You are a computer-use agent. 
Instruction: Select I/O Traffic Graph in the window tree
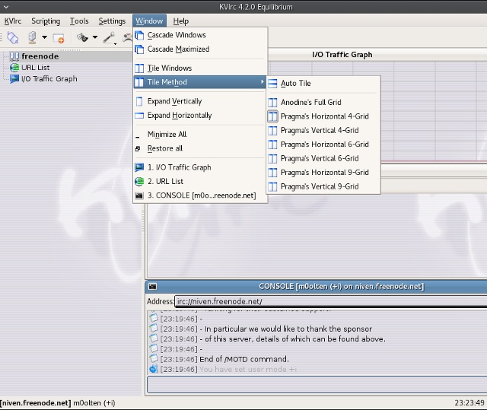pyautogui.click(x=49, y=79)
